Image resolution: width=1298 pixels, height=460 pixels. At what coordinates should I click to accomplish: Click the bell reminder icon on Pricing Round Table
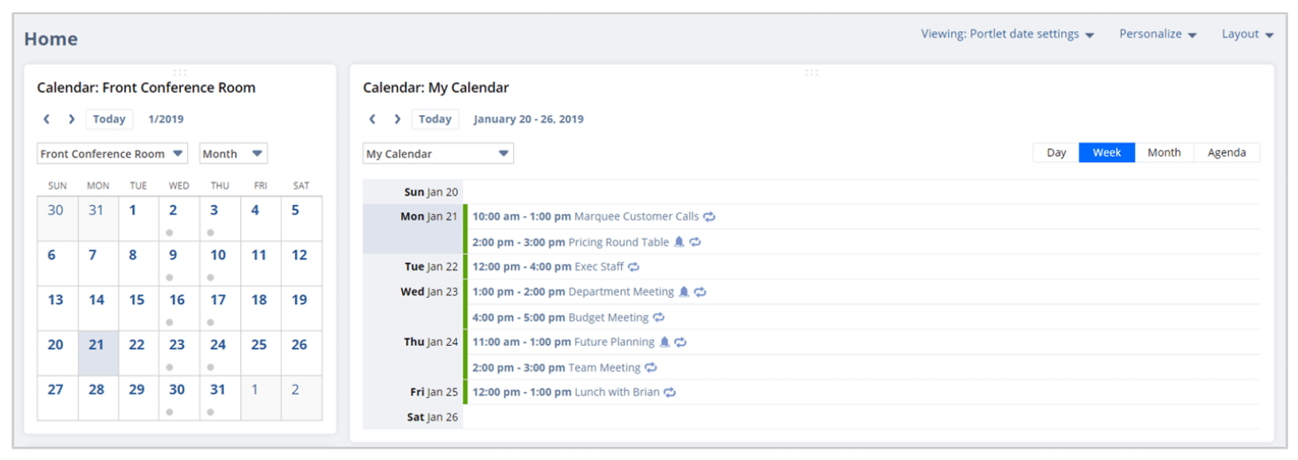pos(679,242)
